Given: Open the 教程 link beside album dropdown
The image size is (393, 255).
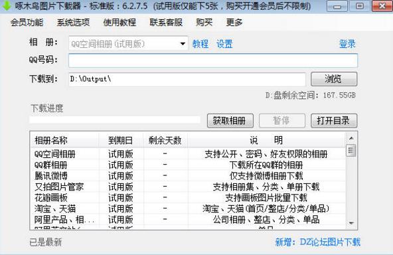Looking at the screenshot, I should [200, 44].
